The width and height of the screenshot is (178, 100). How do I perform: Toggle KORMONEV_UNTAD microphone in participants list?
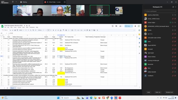click(173, 26)
